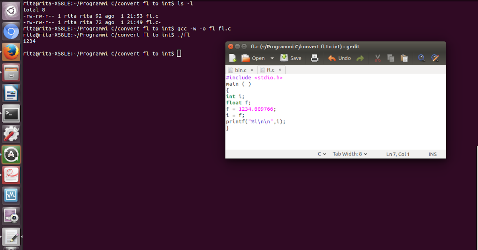478x250 pixels.
Task: Create a new document in gedit
Action: click(232, 58)
